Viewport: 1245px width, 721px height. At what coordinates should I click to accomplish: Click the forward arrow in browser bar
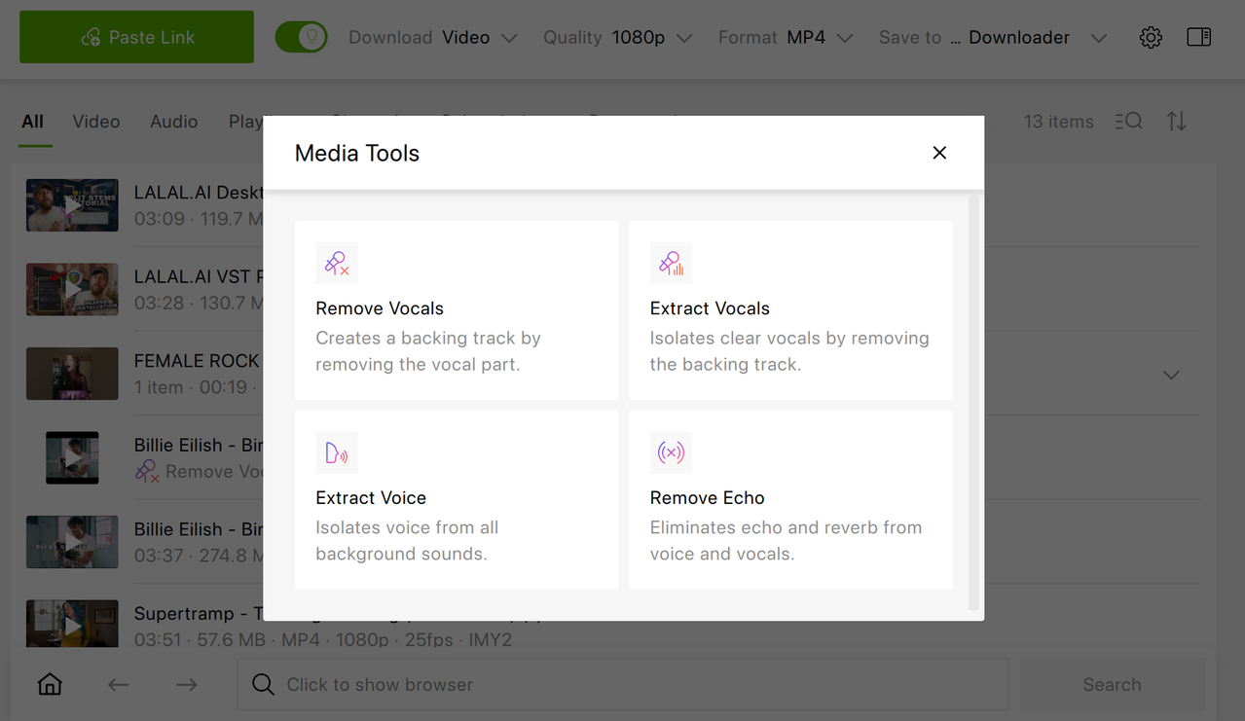186,685
